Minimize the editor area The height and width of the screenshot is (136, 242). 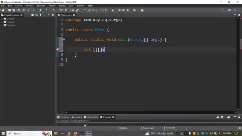(235, 15)
